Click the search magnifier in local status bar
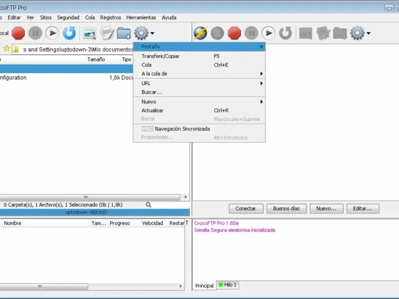399x299 pixels. coord(148,205)
